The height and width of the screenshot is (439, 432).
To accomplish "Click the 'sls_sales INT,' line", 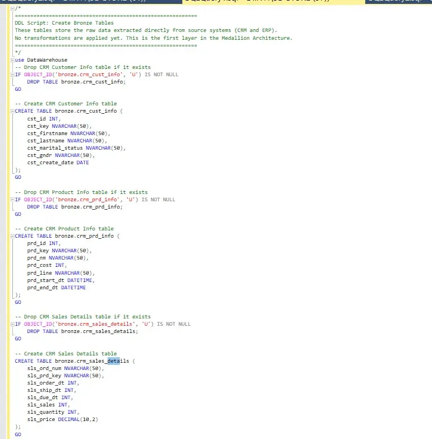I will [48, 405].
